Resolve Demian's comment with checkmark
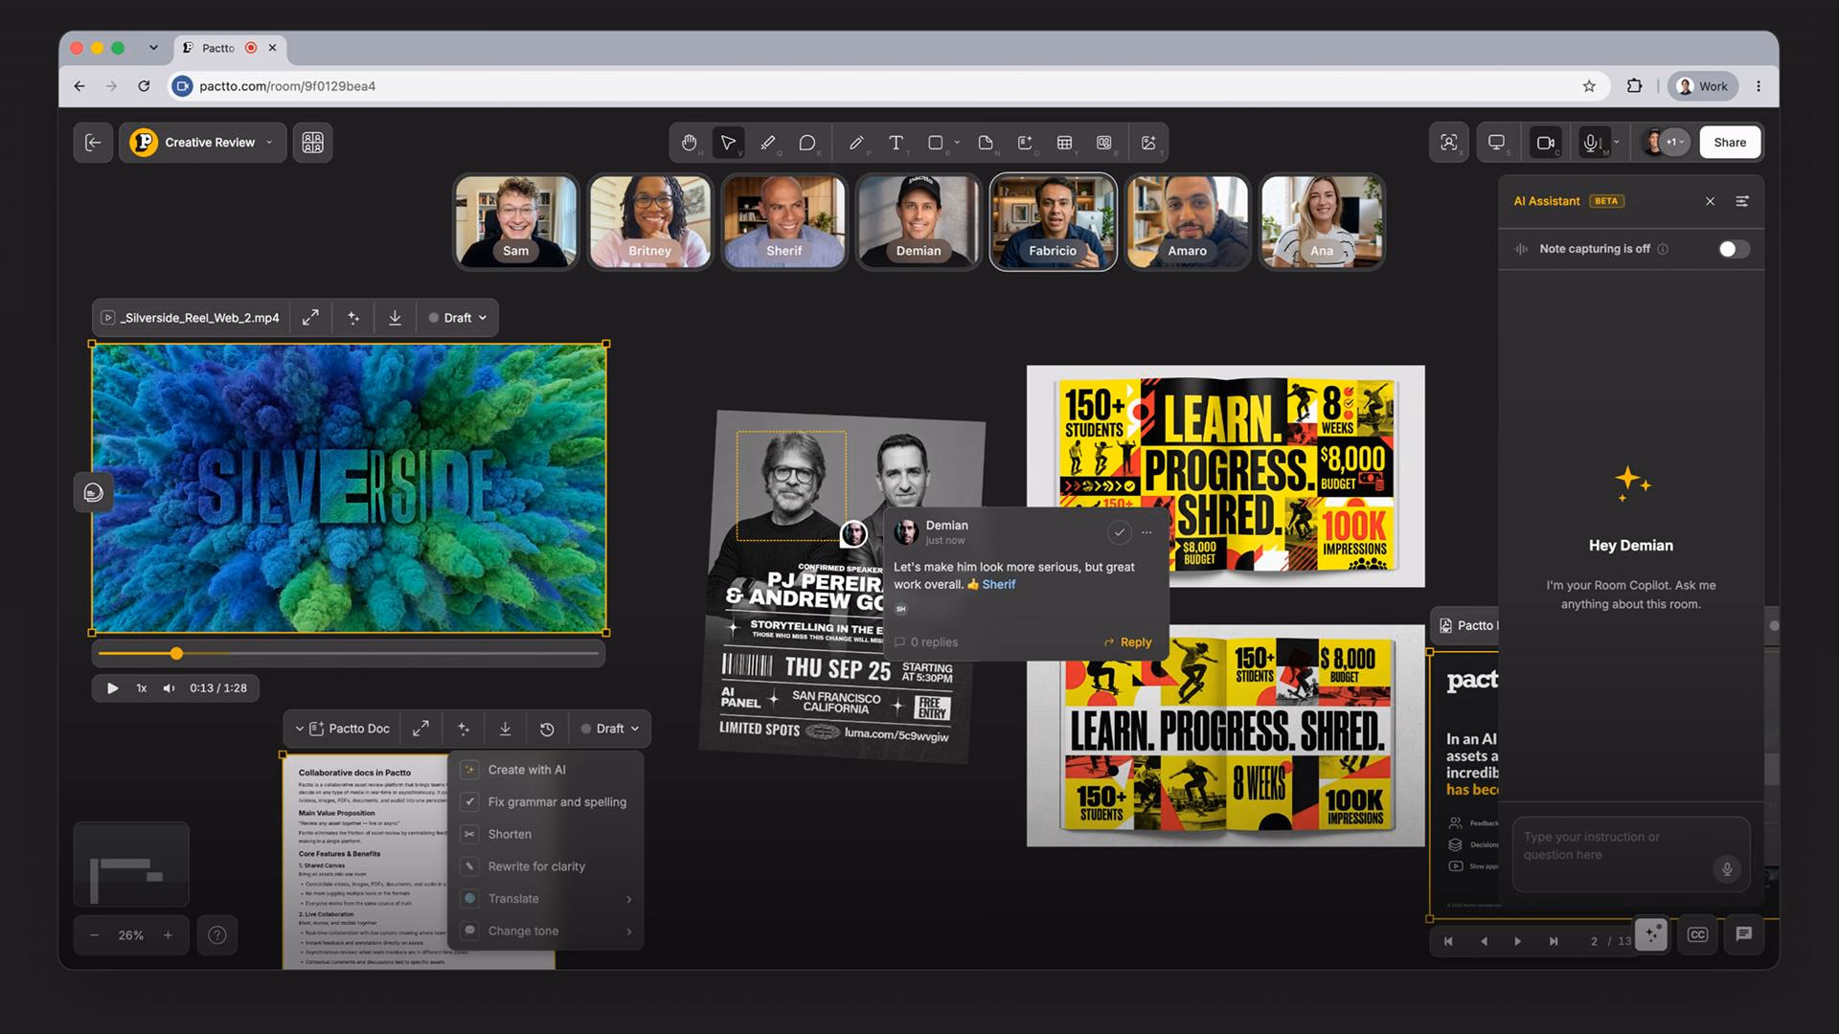This screenshot has width=1839, height=1034. tap(1119, 532)
